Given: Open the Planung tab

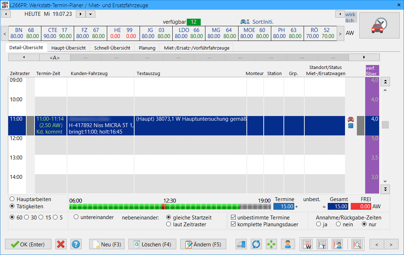Looking at the screenshot, I should click(x=147, y=48).
